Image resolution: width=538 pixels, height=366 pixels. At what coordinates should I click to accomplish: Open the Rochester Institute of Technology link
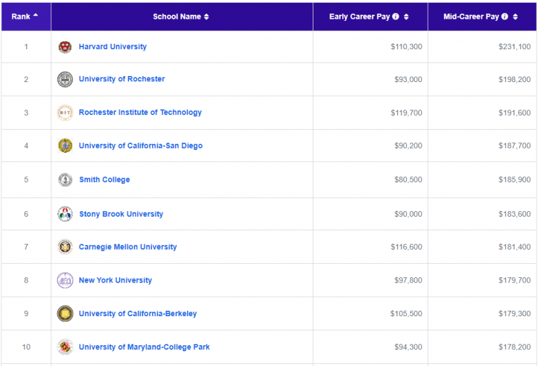[141, 112]
